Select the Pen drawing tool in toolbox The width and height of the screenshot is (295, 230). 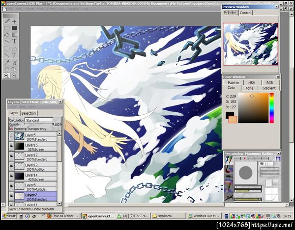pyautogui.click(x=7, y=21)
